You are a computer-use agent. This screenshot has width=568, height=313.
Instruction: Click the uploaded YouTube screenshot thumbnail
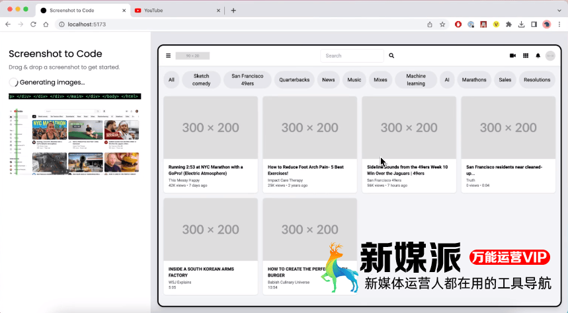(x=74, y=142)
